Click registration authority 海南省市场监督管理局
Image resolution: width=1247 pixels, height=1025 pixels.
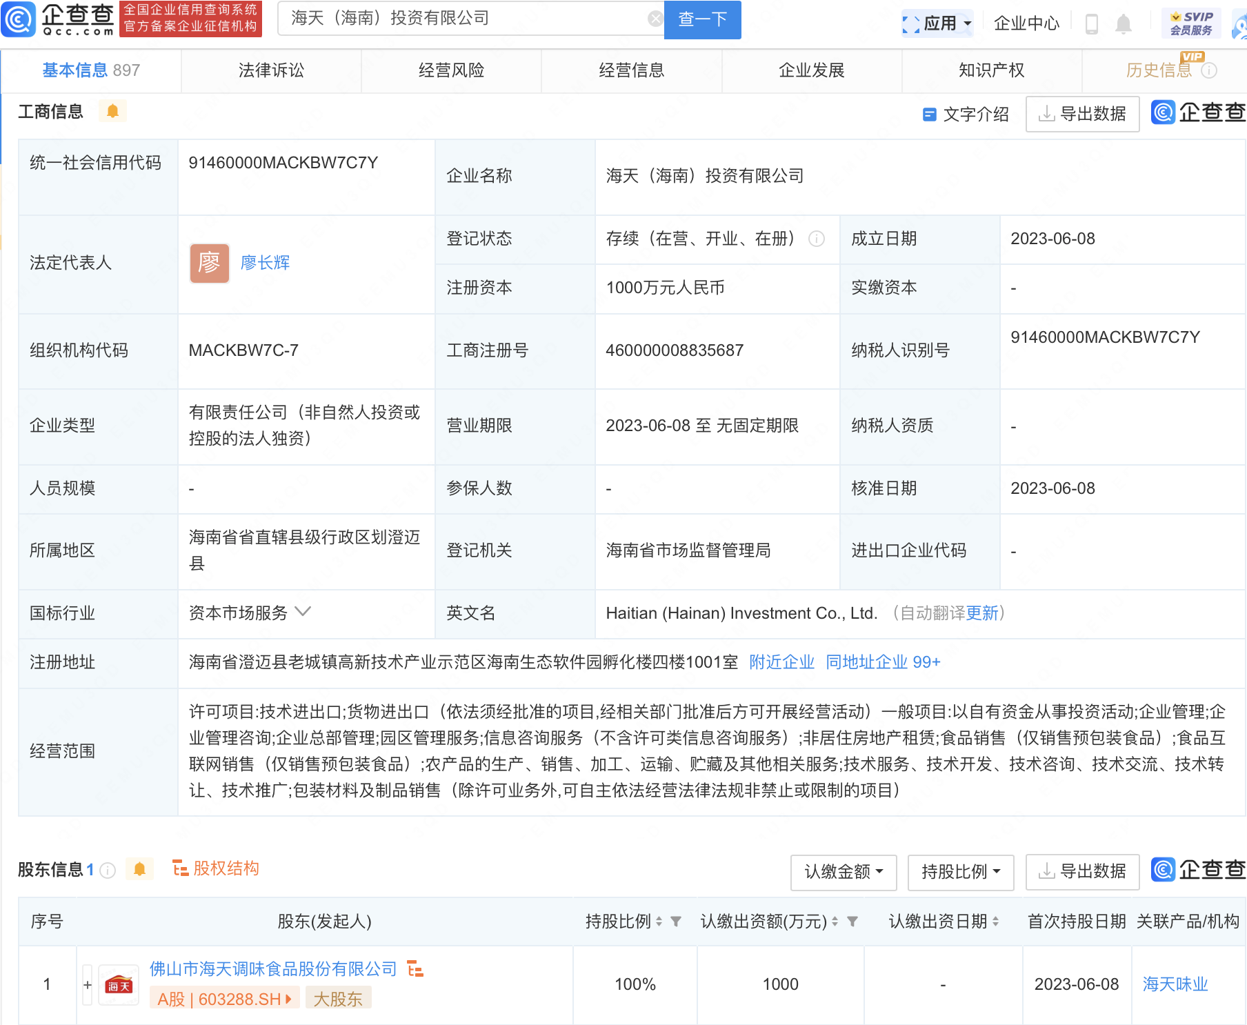coord(688,550)
